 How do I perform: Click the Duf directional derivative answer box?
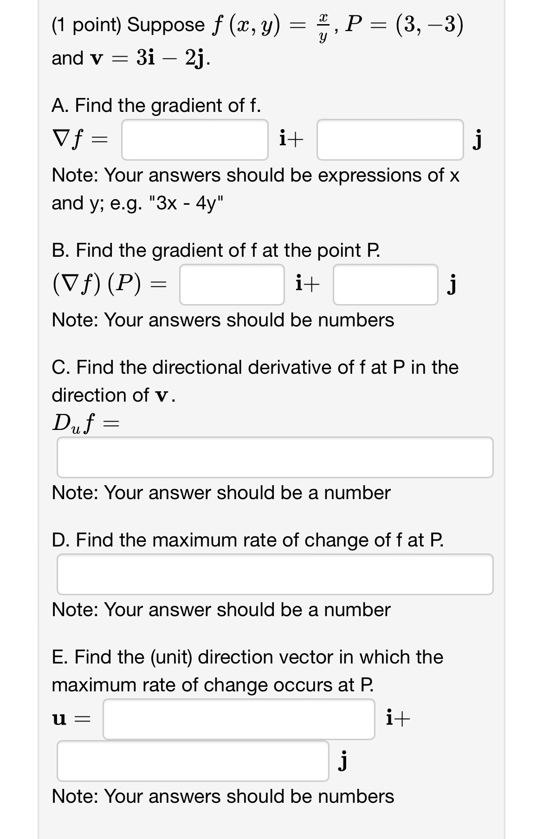[x=275, y=457]
